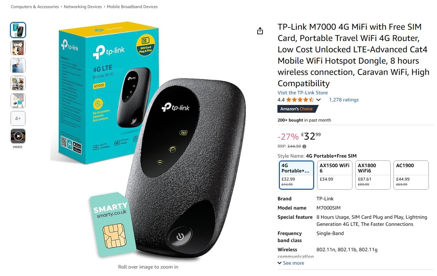Open the 1,278 ratings link
Viewport: 437px width, 276px height.
pos(344,100)
